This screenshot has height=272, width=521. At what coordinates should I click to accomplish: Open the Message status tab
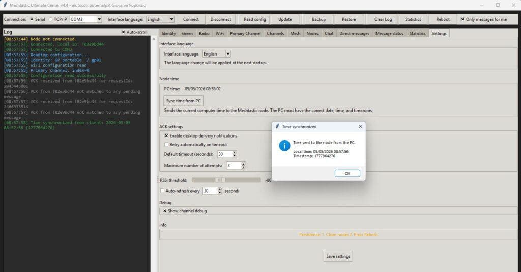[x=389, y=33]
